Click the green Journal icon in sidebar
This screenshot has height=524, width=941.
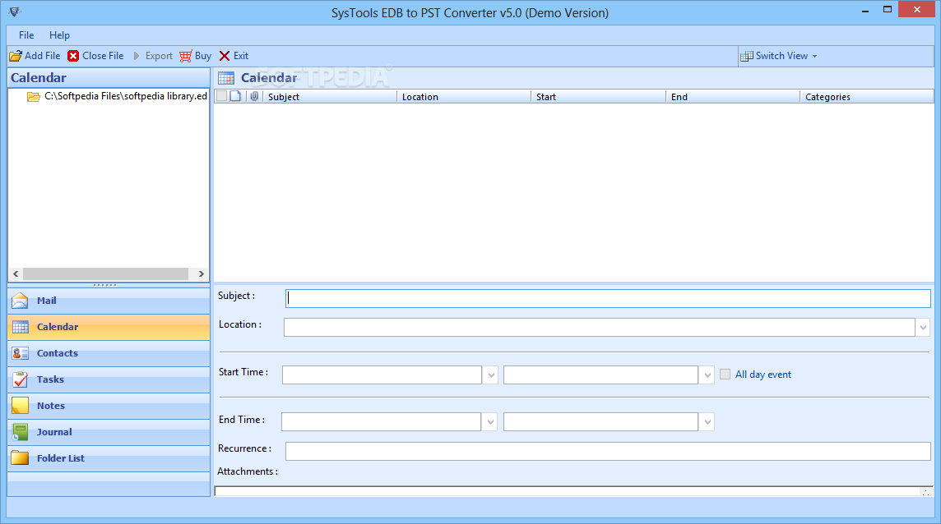point(21,432)
